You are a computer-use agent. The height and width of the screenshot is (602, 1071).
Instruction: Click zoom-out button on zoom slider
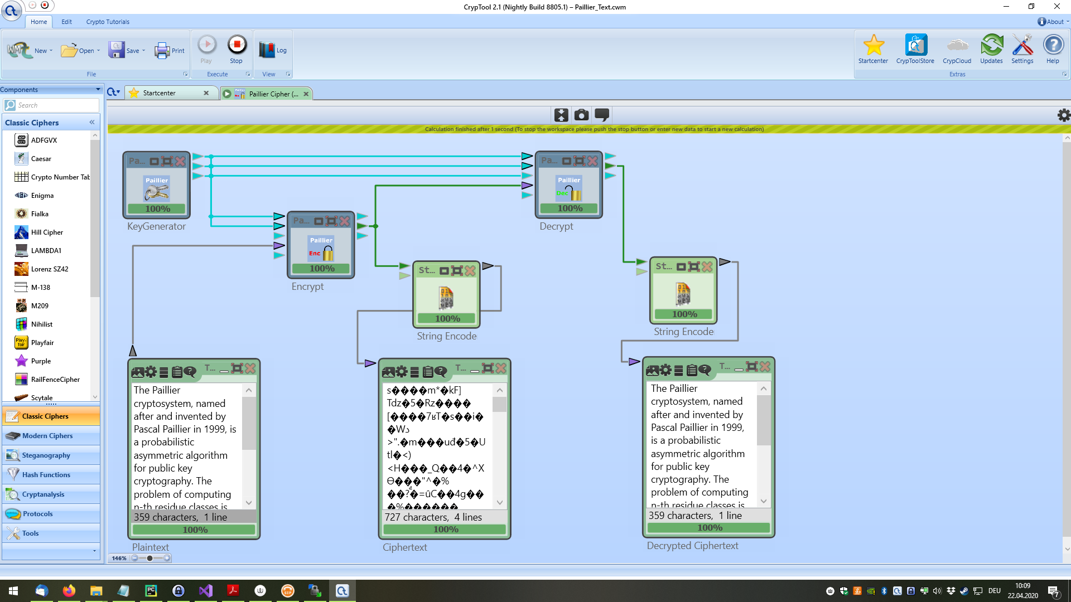(x=134, y=558)
